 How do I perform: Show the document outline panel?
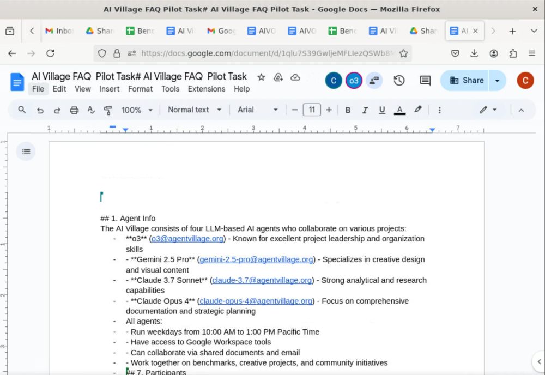(26, 151)
